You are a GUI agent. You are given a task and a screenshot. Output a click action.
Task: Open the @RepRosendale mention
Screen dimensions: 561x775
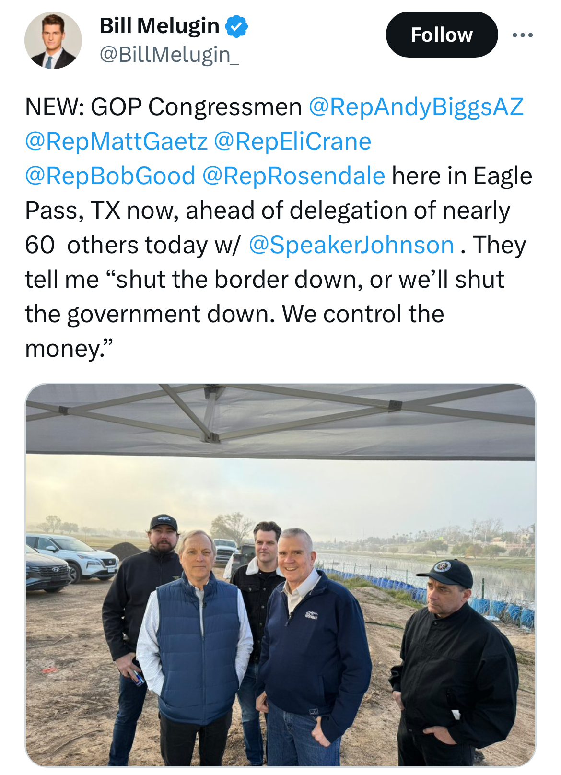[x=293, y=176]
